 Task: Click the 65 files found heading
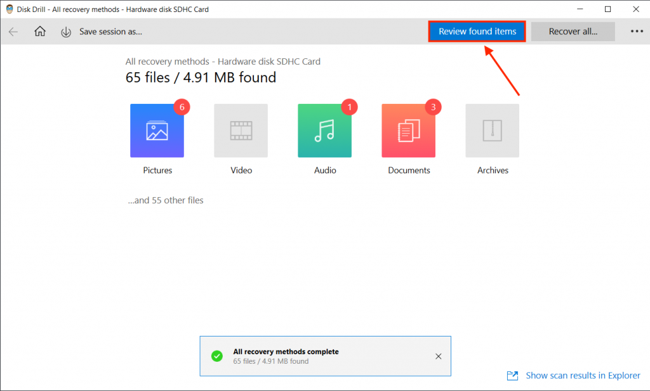pos(200,77)
